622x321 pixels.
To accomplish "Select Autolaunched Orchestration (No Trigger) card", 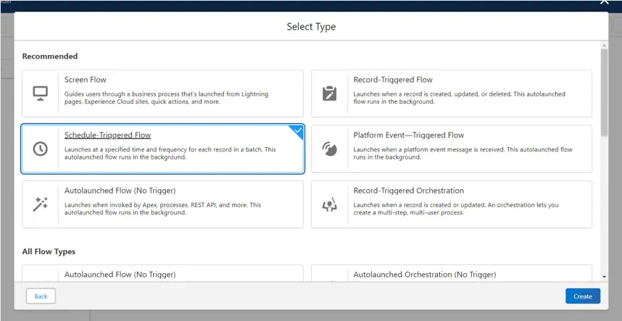I will (x=452, y=274).
